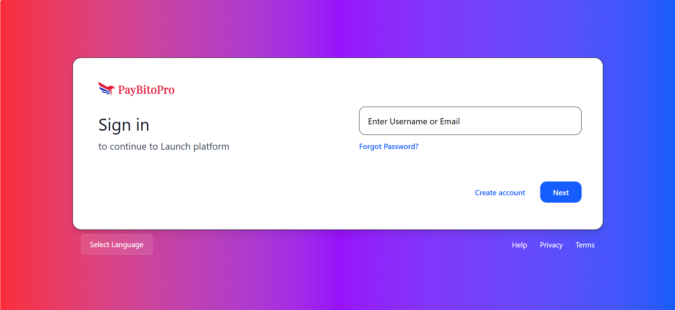The image size is (675, 310).
Task: Choose a language via the language selector
Action: 116,244
